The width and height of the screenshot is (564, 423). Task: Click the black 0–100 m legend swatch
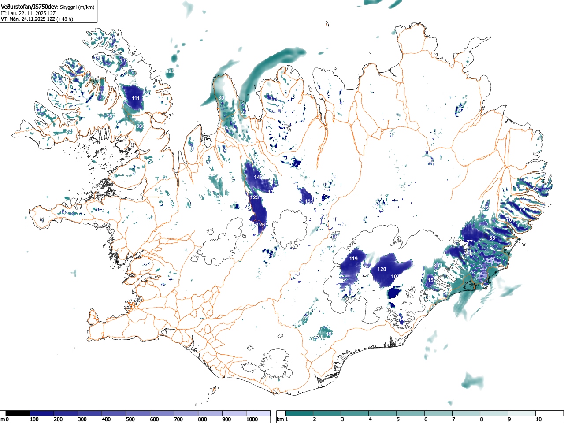(18, 413)
